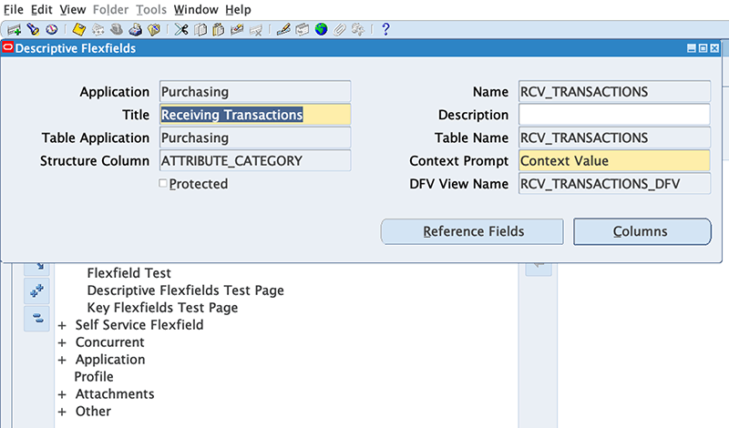Image resolution: width=729 pixels, height=428 pixels.
Task: Expand the Application tree node
Action: click(62, 360)
